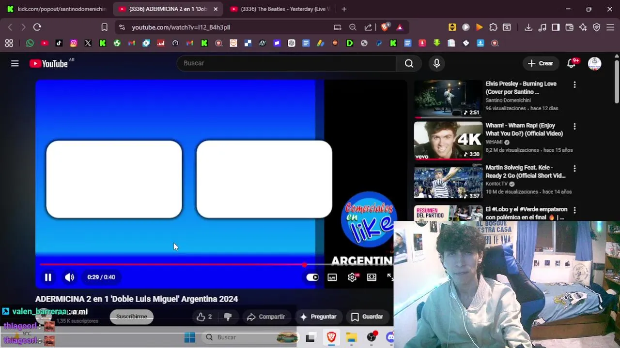Open the YouTube hamburger guide menu

point(15,63)
